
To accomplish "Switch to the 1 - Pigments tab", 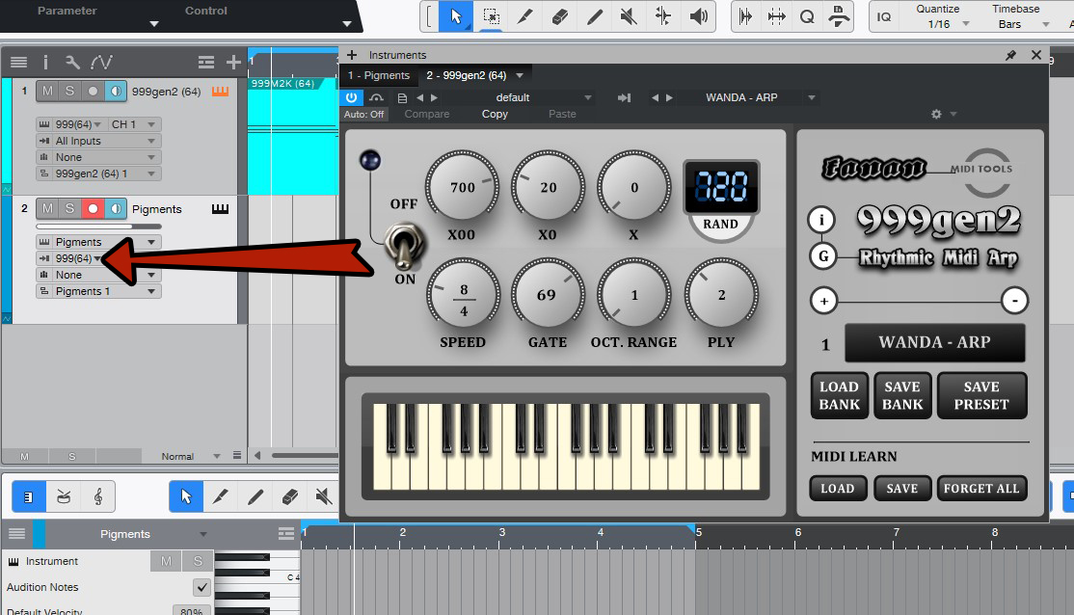I will pos(379,75).
